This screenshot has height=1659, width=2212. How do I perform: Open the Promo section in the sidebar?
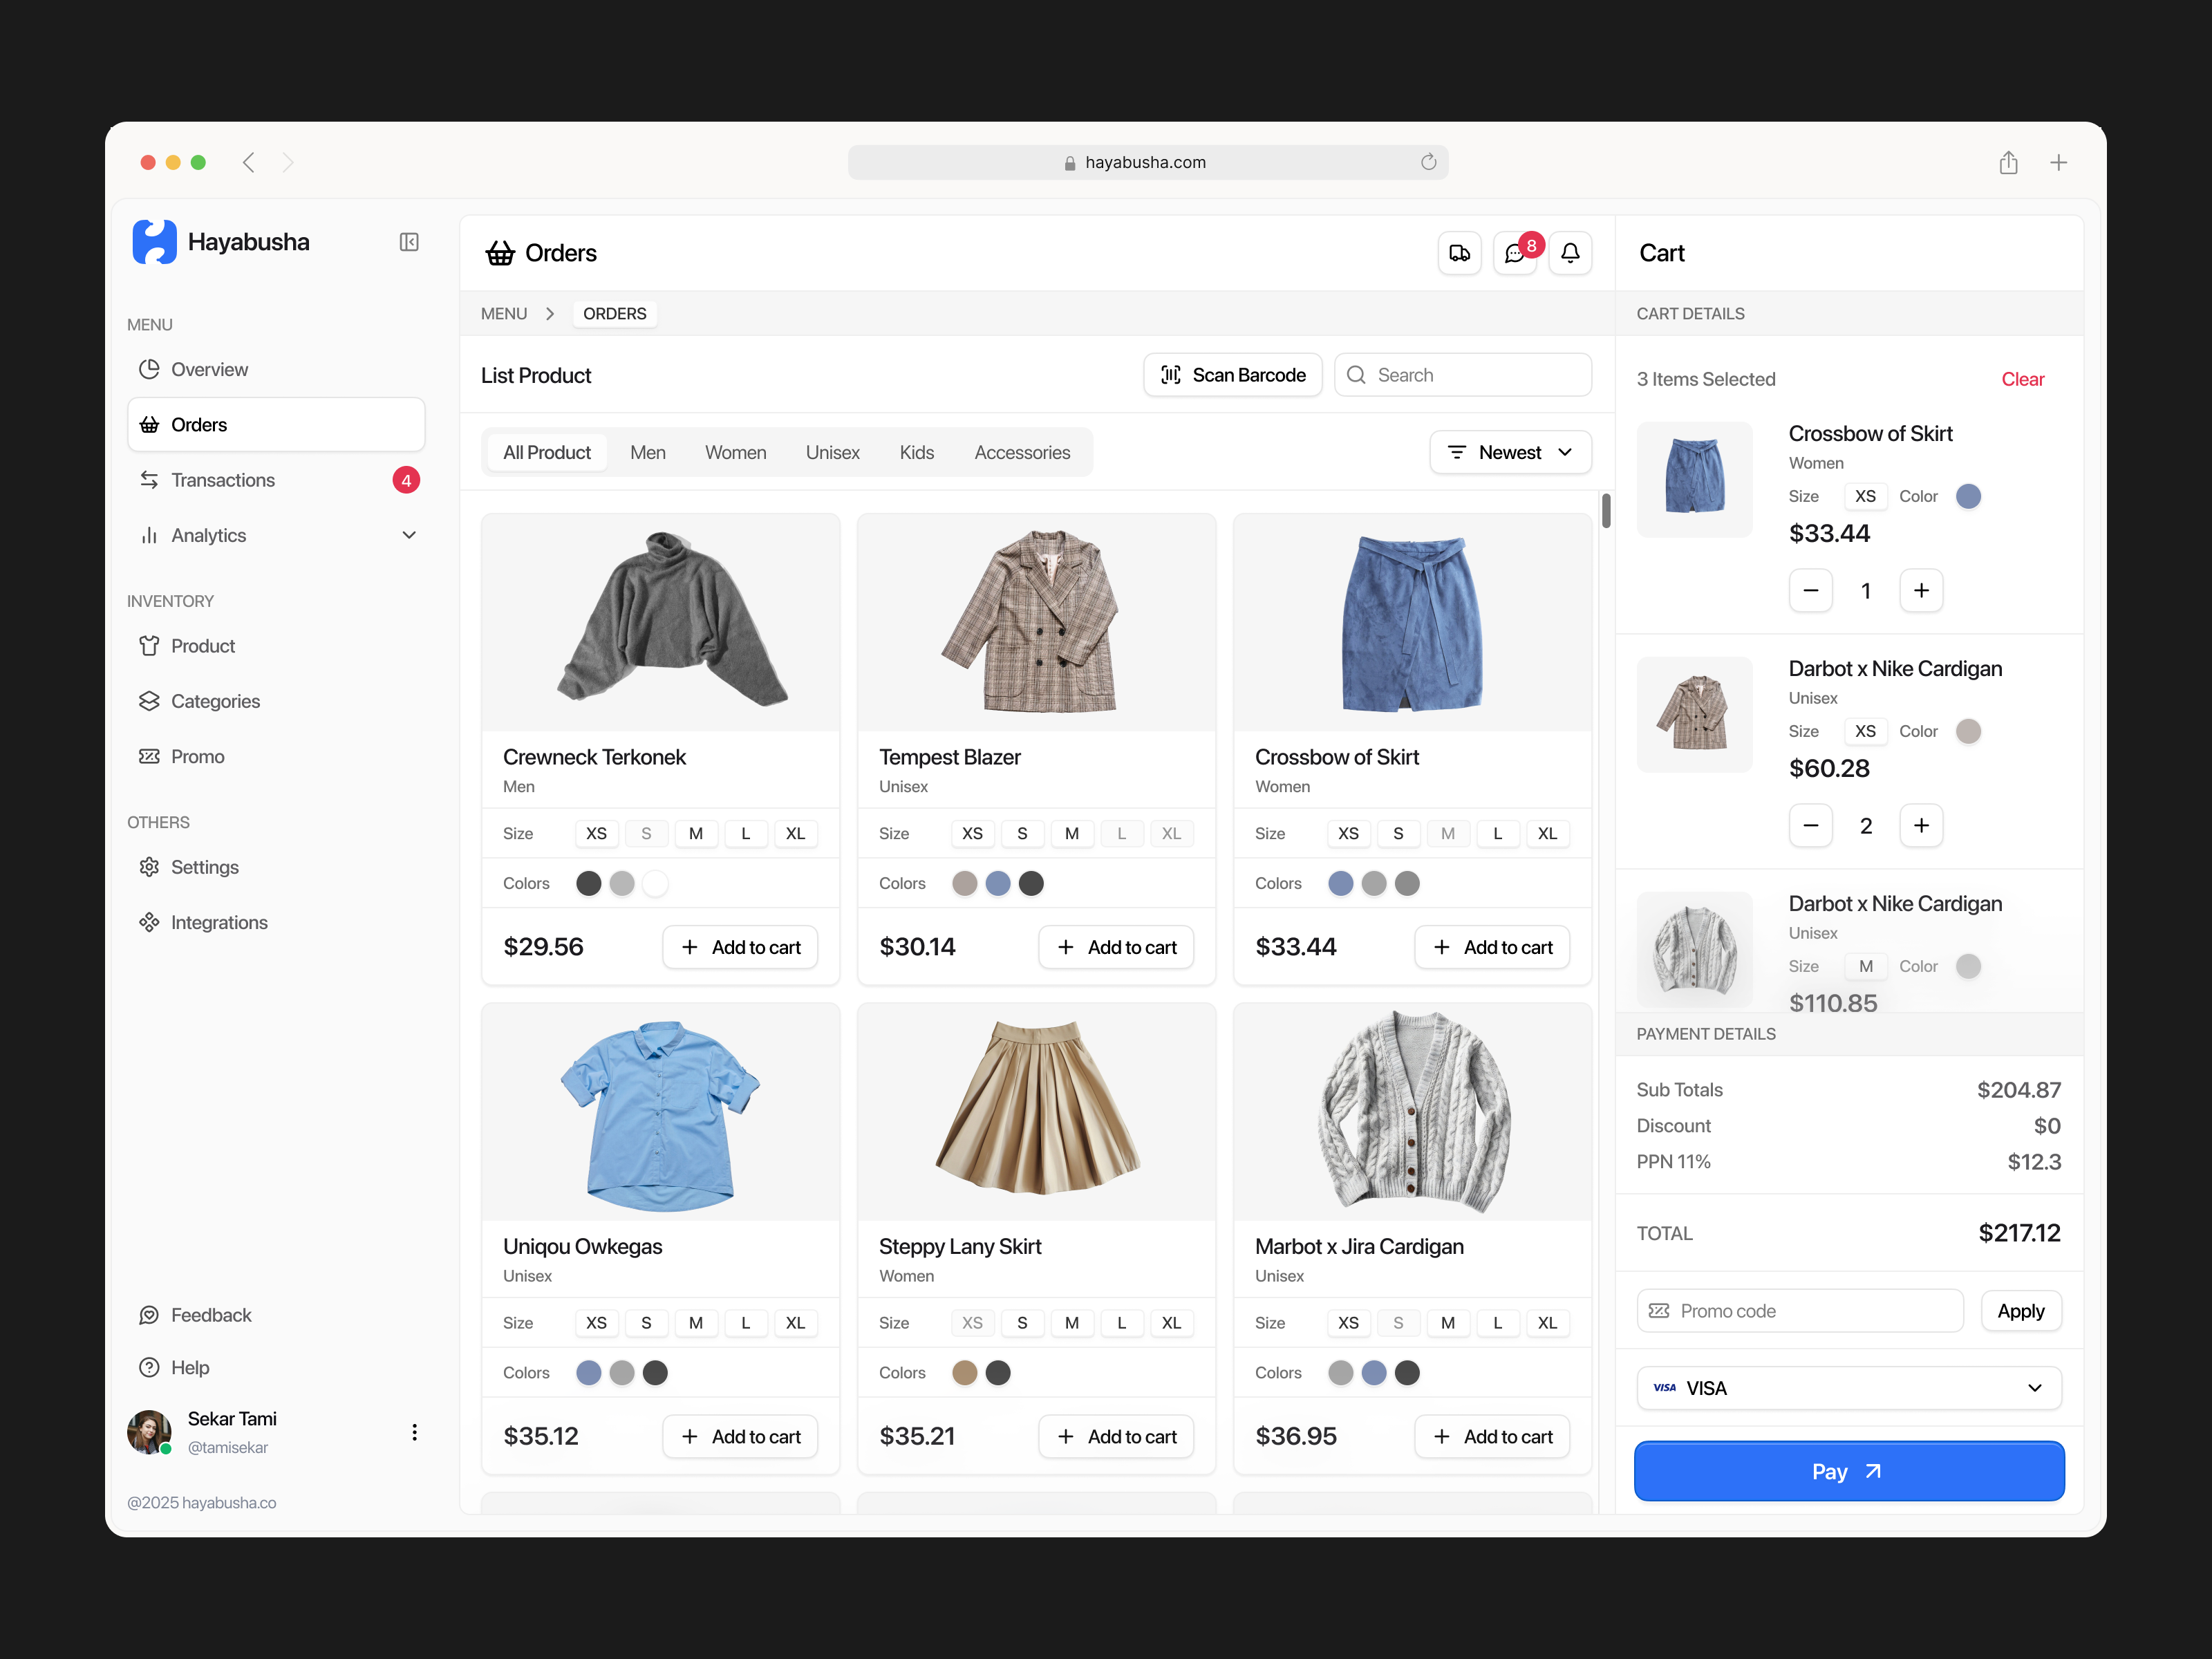[x=196, y=756]
